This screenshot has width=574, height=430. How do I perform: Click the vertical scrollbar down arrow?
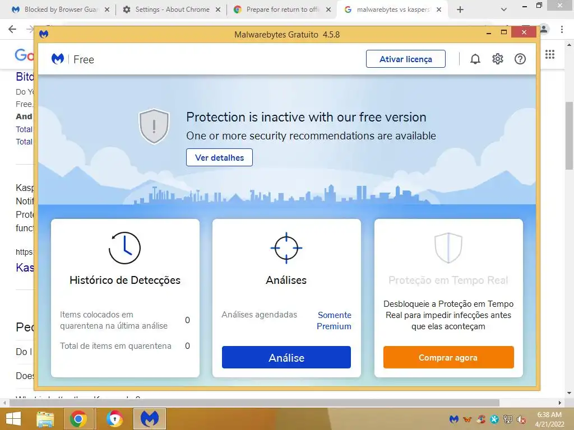pyautogui.click(x=570, y=394)
